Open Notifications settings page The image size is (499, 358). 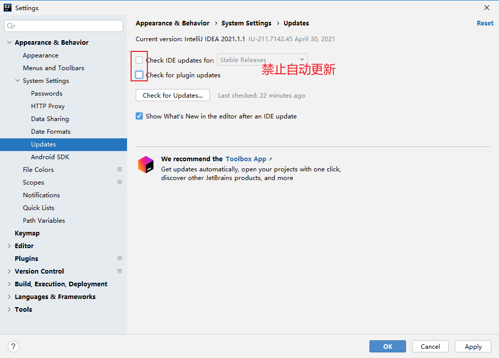[x=41, y=195]
